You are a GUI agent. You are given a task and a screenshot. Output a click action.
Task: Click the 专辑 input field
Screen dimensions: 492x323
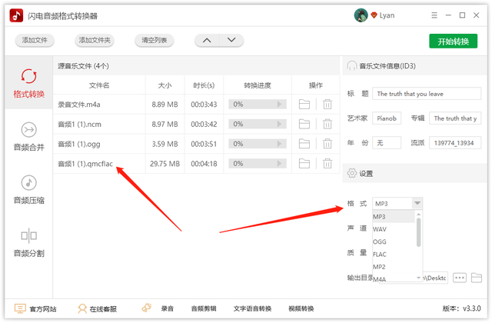[455, 118]
